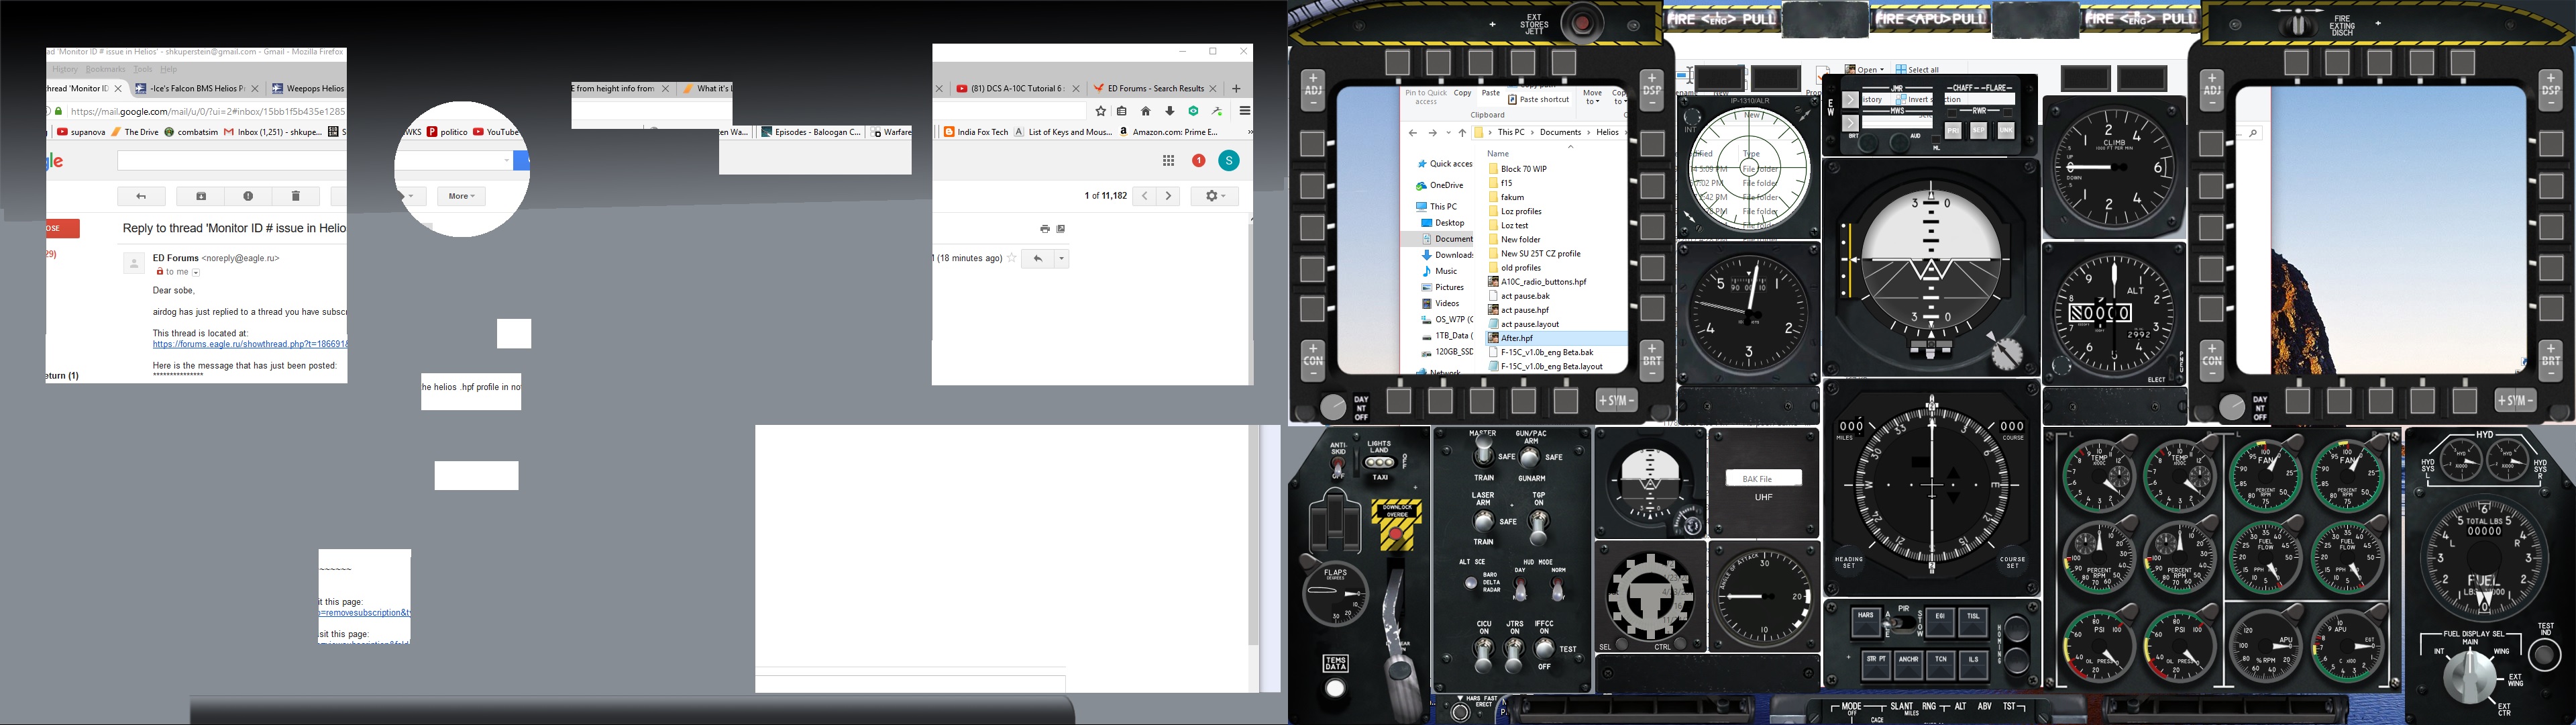Toggle the GUN/PAC ARM switch
This screenshot has width=2576, height=725.
(x=1531, y=458)
